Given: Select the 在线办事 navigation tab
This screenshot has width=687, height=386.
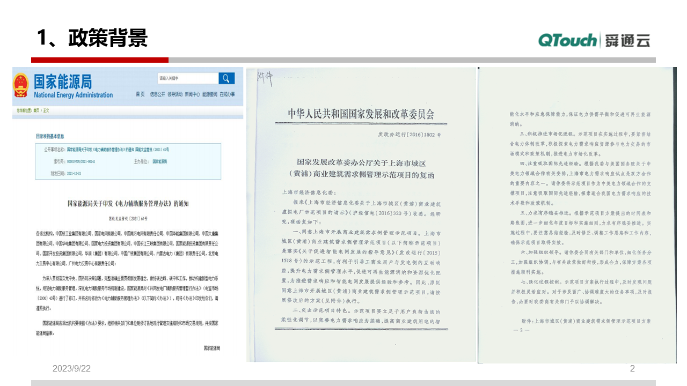Looking at the screenshot, I should 227,94.
